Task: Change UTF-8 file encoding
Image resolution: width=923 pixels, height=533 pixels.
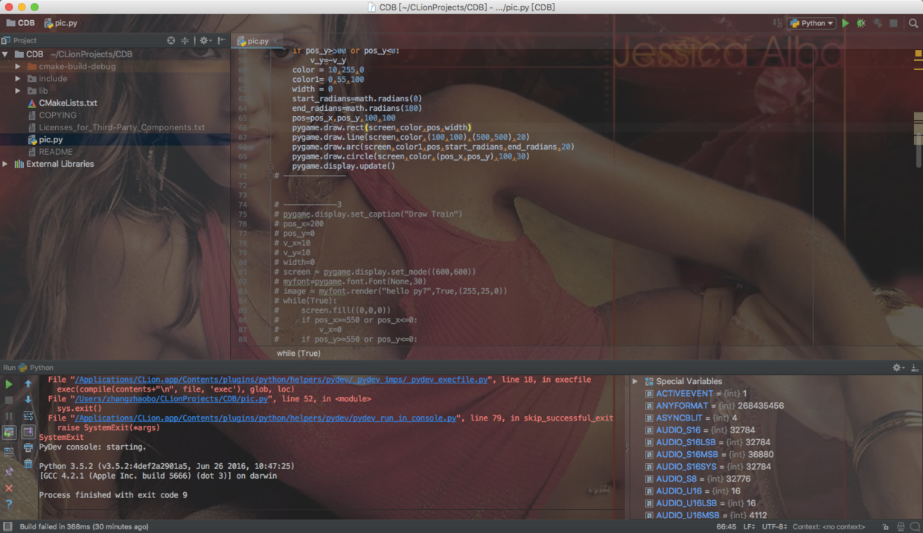Action: 775,526
